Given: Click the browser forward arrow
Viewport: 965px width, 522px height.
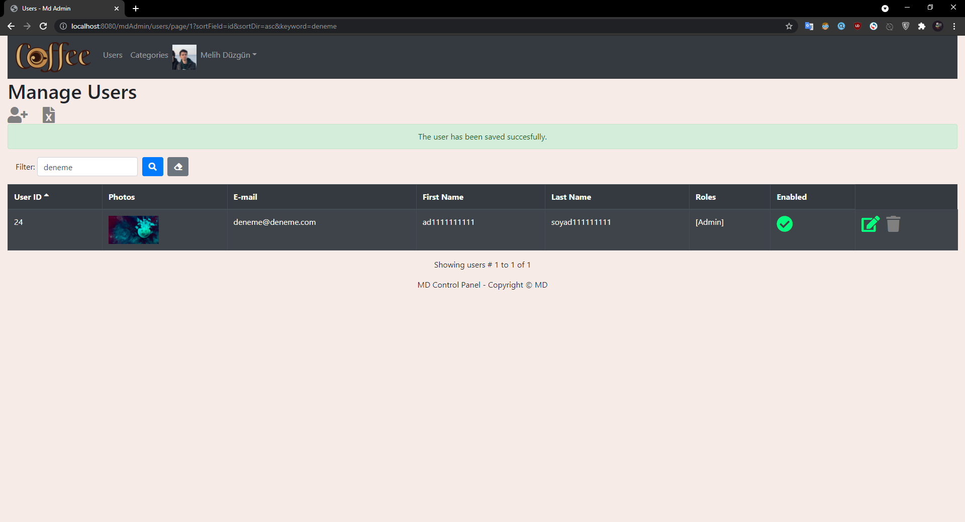Looking at the screenshot, I should (x=27, y=26).
